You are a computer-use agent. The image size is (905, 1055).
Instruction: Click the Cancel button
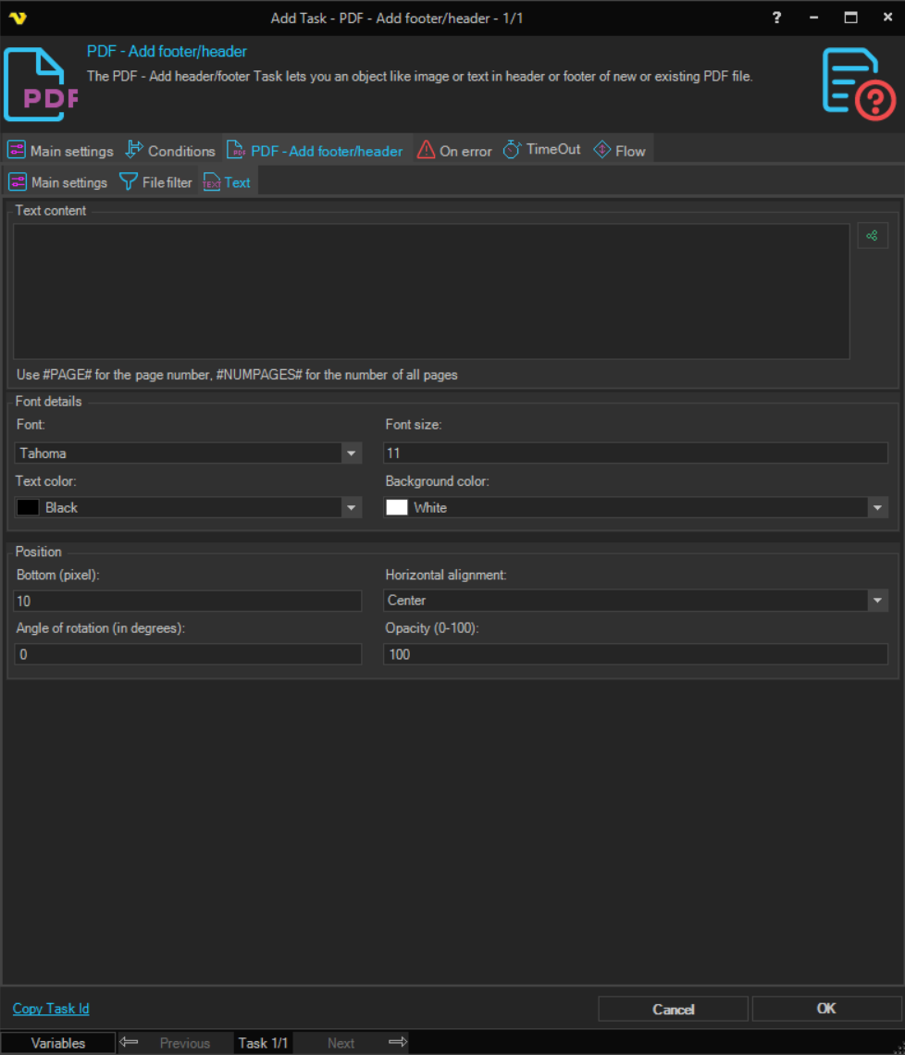click(x=673, y=1010)
